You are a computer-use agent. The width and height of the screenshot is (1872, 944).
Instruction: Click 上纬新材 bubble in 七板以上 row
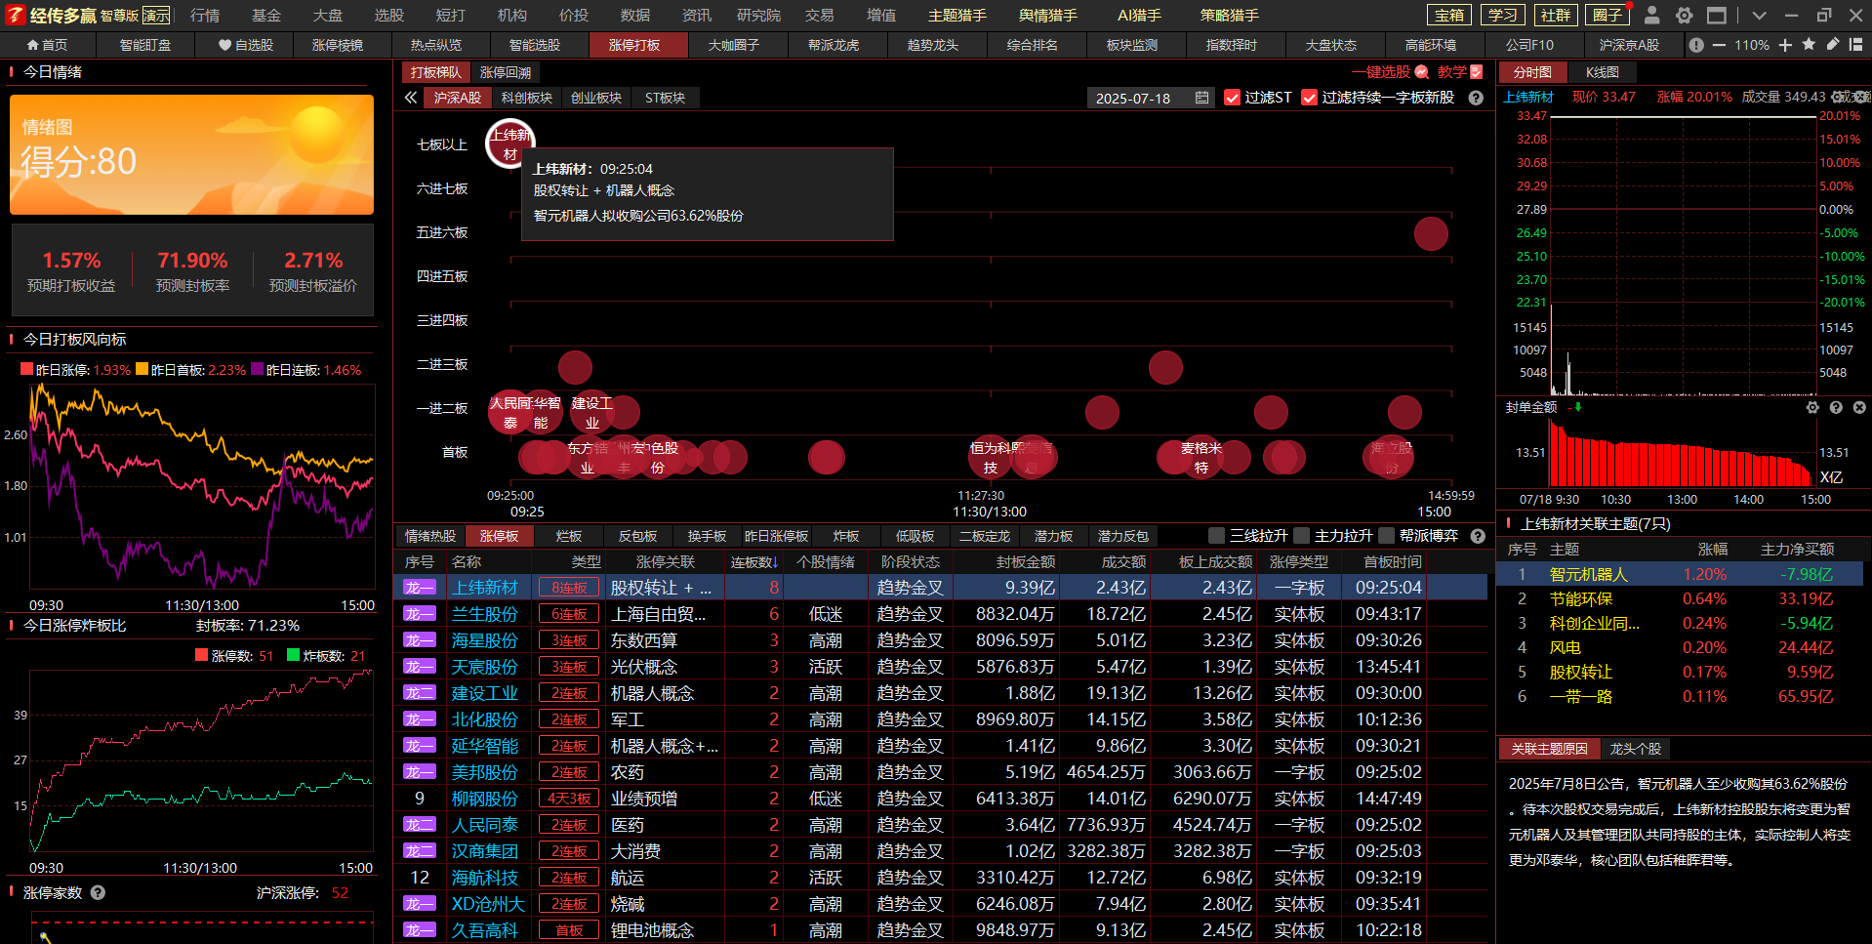pyautogui.click(x=509, y=144)
